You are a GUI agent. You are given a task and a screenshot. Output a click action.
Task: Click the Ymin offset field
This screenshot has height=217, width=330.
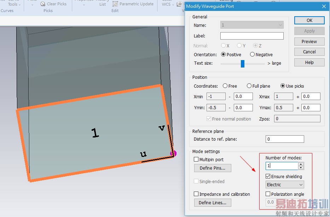click(243, 108)
